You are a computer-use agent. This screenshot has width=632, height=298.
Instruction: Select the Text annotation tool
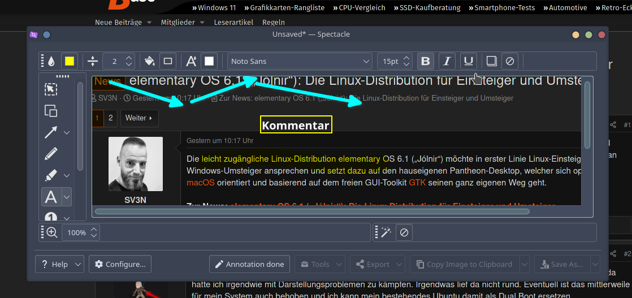point(51,197)
